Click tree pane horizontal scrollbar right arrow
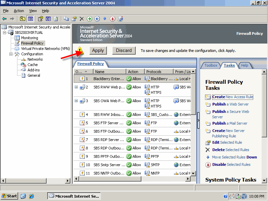The height and width of the screenshot is (201, 268). 68,181
